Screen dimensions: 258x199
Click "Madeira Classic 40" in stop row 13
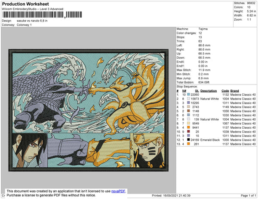point(243,144)
